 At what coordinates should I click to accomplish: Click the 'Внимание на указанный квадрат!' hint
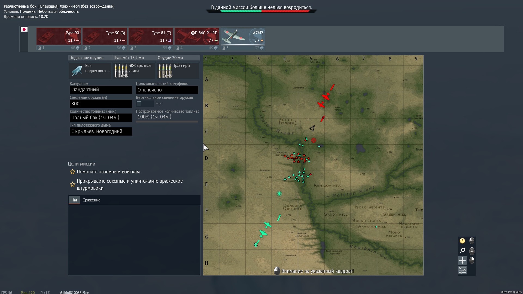[317, 271]
